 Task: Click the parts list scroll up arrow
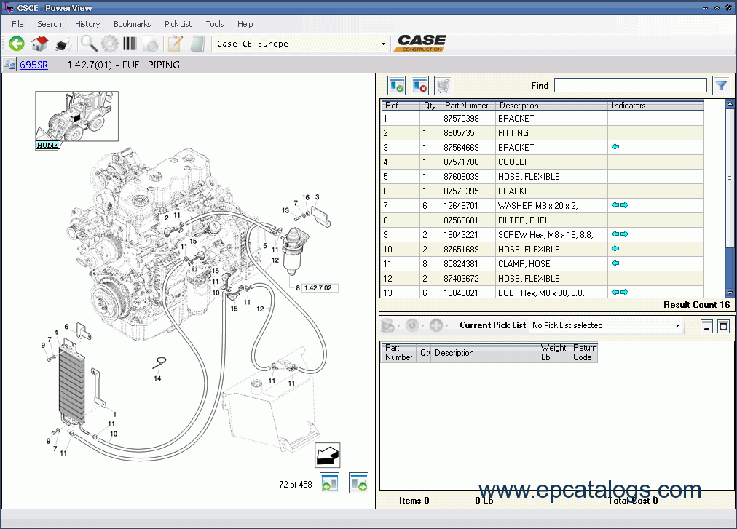pyautogui.click(x=730, y=104)
